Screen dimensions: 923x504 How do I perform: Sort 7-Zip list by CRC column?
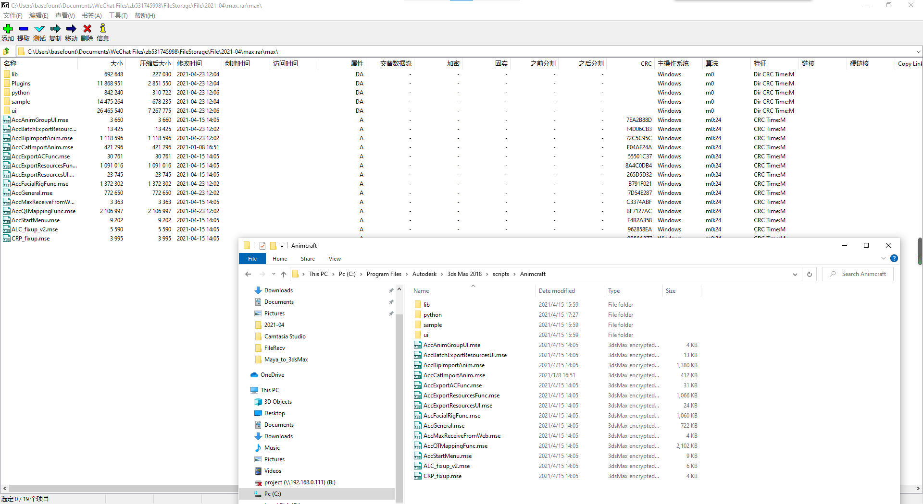coord(630,63)
